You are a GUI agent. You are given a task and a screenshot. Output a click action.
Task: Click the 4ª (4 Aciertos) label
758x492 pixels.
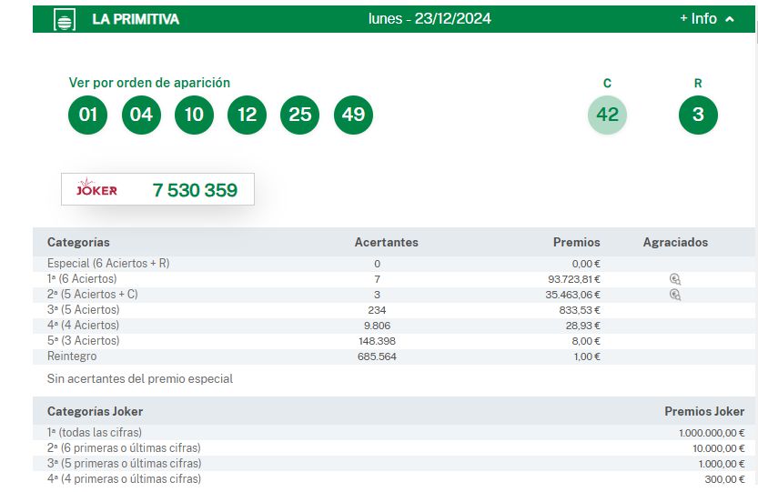(x=83, y=326)
